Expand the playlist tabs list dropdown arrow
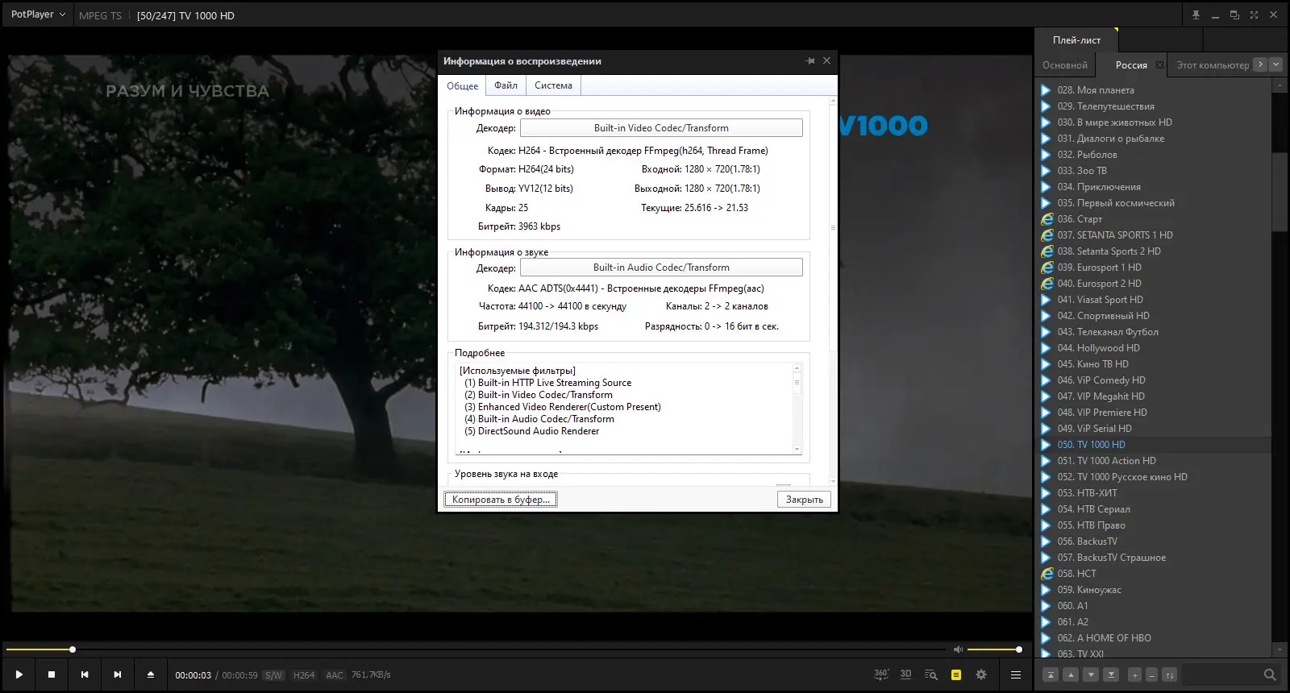This screenshot has width=1290, height=693. pyautogui.click(x=1275, y=64)
